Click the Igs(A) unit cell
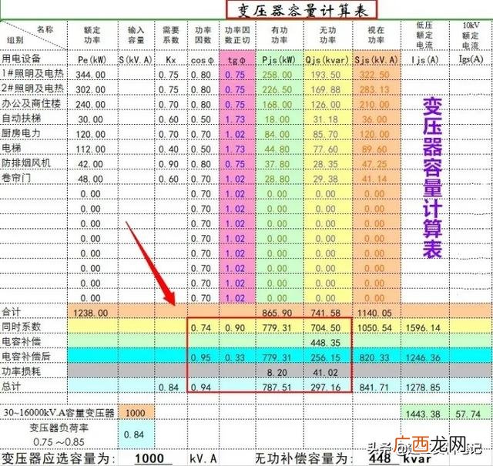493x466 pixels. pos(471,59)
